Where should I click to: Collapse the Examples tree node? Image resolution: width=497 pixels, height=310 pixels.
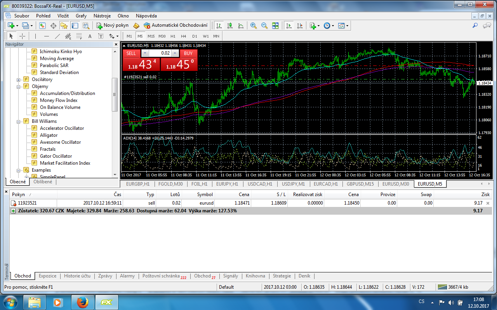(x=18, y=170)
